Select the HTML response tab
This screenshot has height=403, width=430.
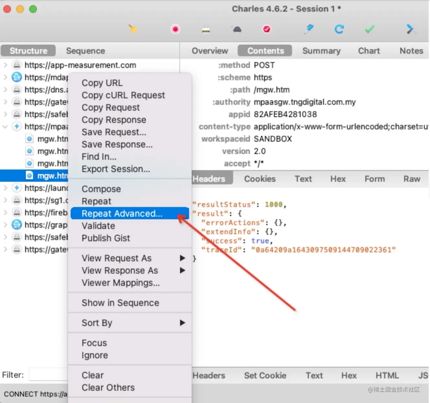coord(387,376)
